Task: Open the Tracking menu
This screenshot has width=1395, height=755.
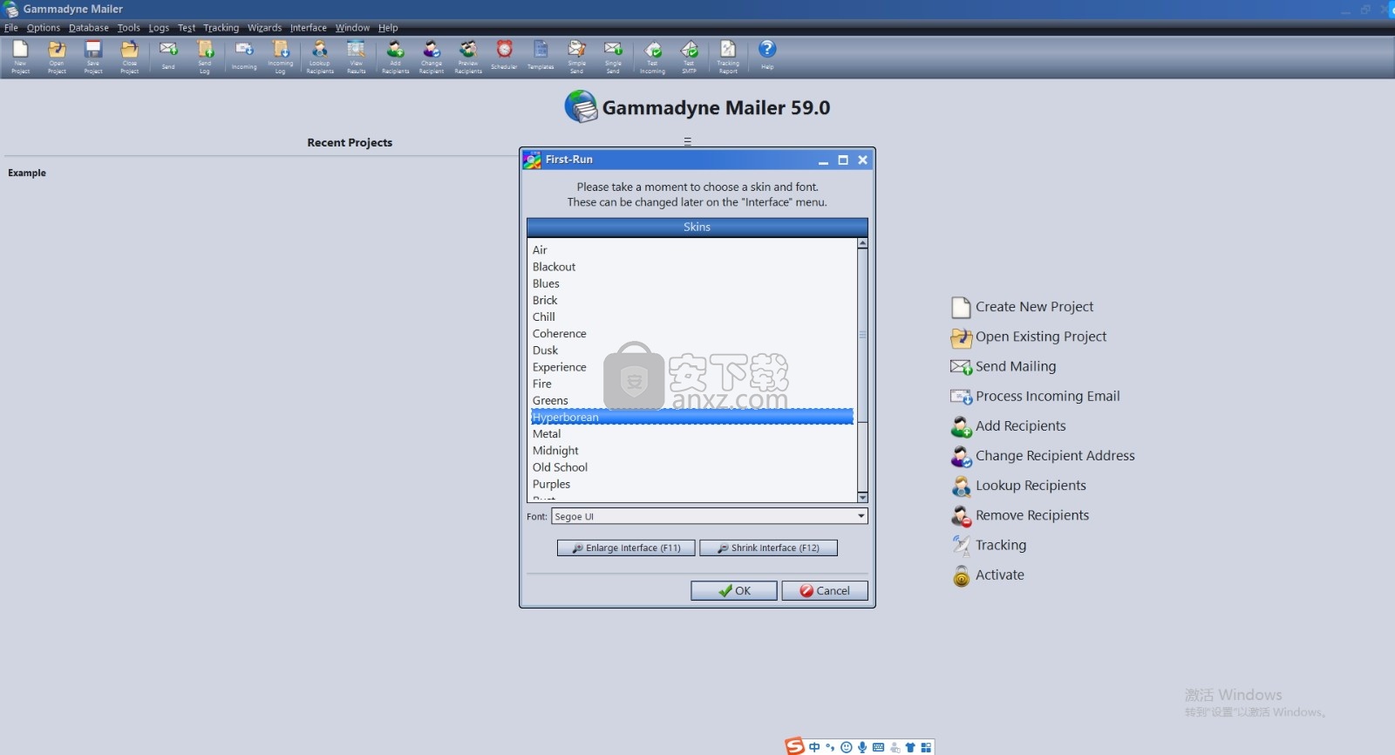Action: coord(221,28)
